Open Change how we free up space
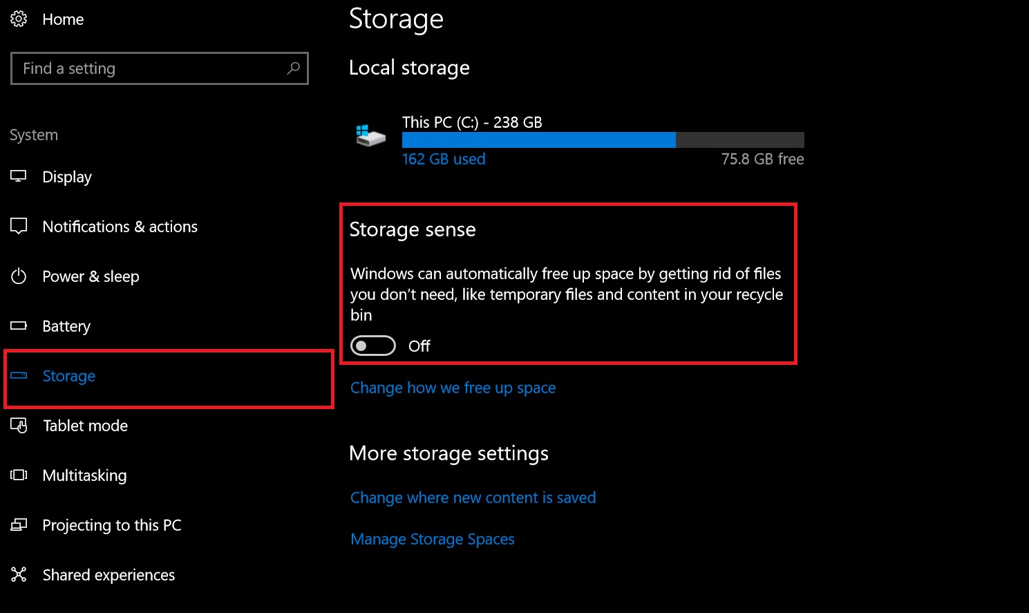Screen dimensions: 1029x613 [453, 388]
